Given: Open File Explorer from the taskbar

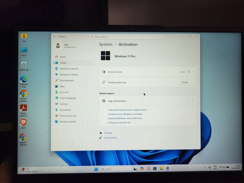Looking at the screenshot, I should pyautogui.click(x=161, y=168).
